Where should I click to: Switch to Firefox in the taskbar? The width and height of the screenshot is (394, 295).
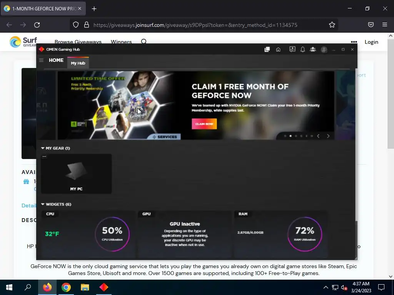pyautogui.click(x=47, y=287)
